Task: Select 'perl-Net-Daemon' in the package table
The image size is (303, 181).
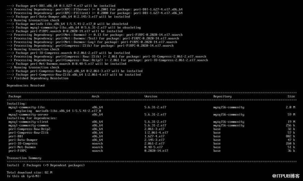Action: click(22, 147)
